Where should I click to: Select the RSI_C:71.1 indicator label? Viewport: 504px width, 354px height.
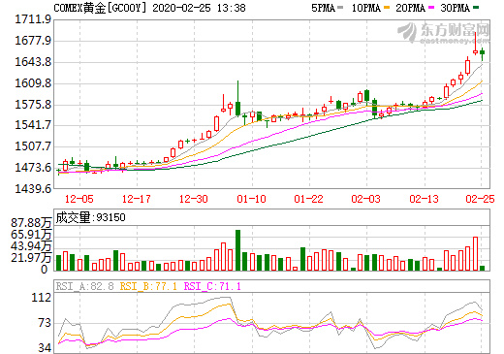[x=212, y=286]
